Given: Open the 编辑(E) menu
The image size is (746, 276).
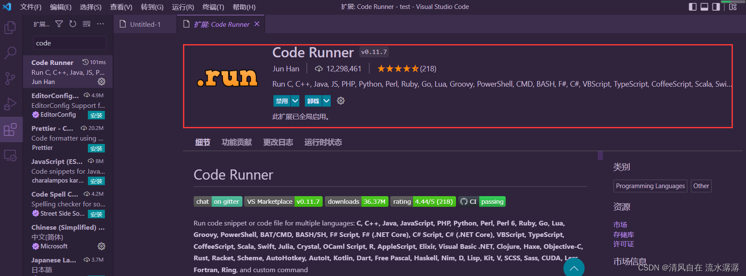Looking at the screenshot, I should pos(61,7).
